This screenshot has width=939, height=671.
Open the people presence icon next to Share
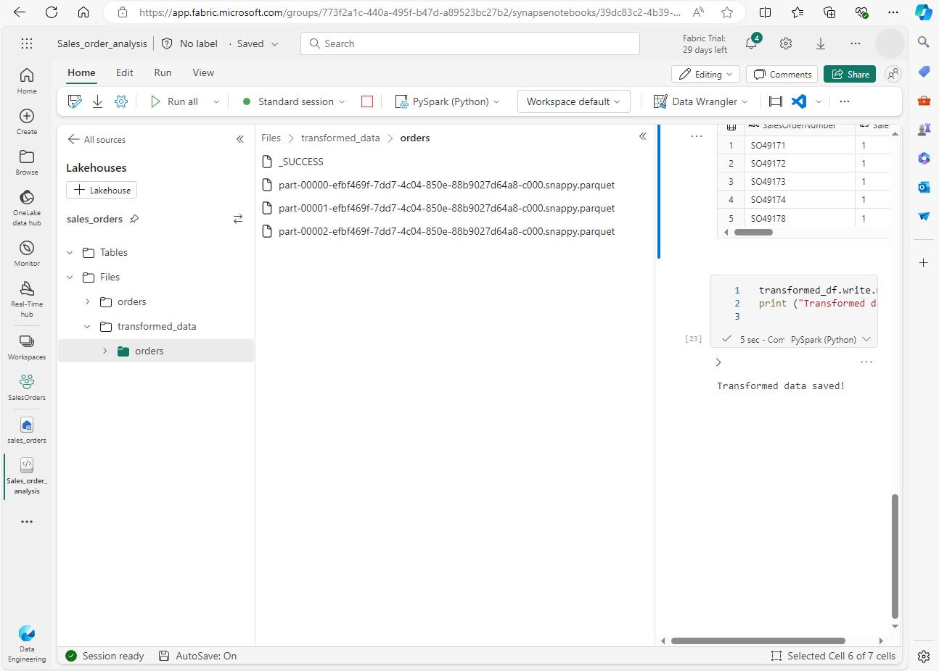tap(893, 74)
